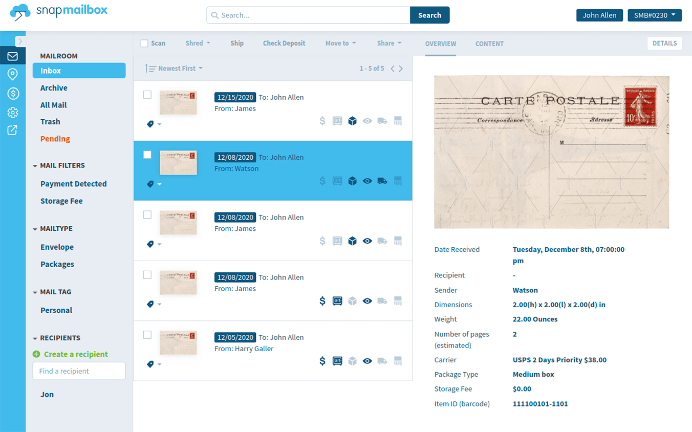Show Pending mail
Viewport: 692px width, 432px height.
55,139
